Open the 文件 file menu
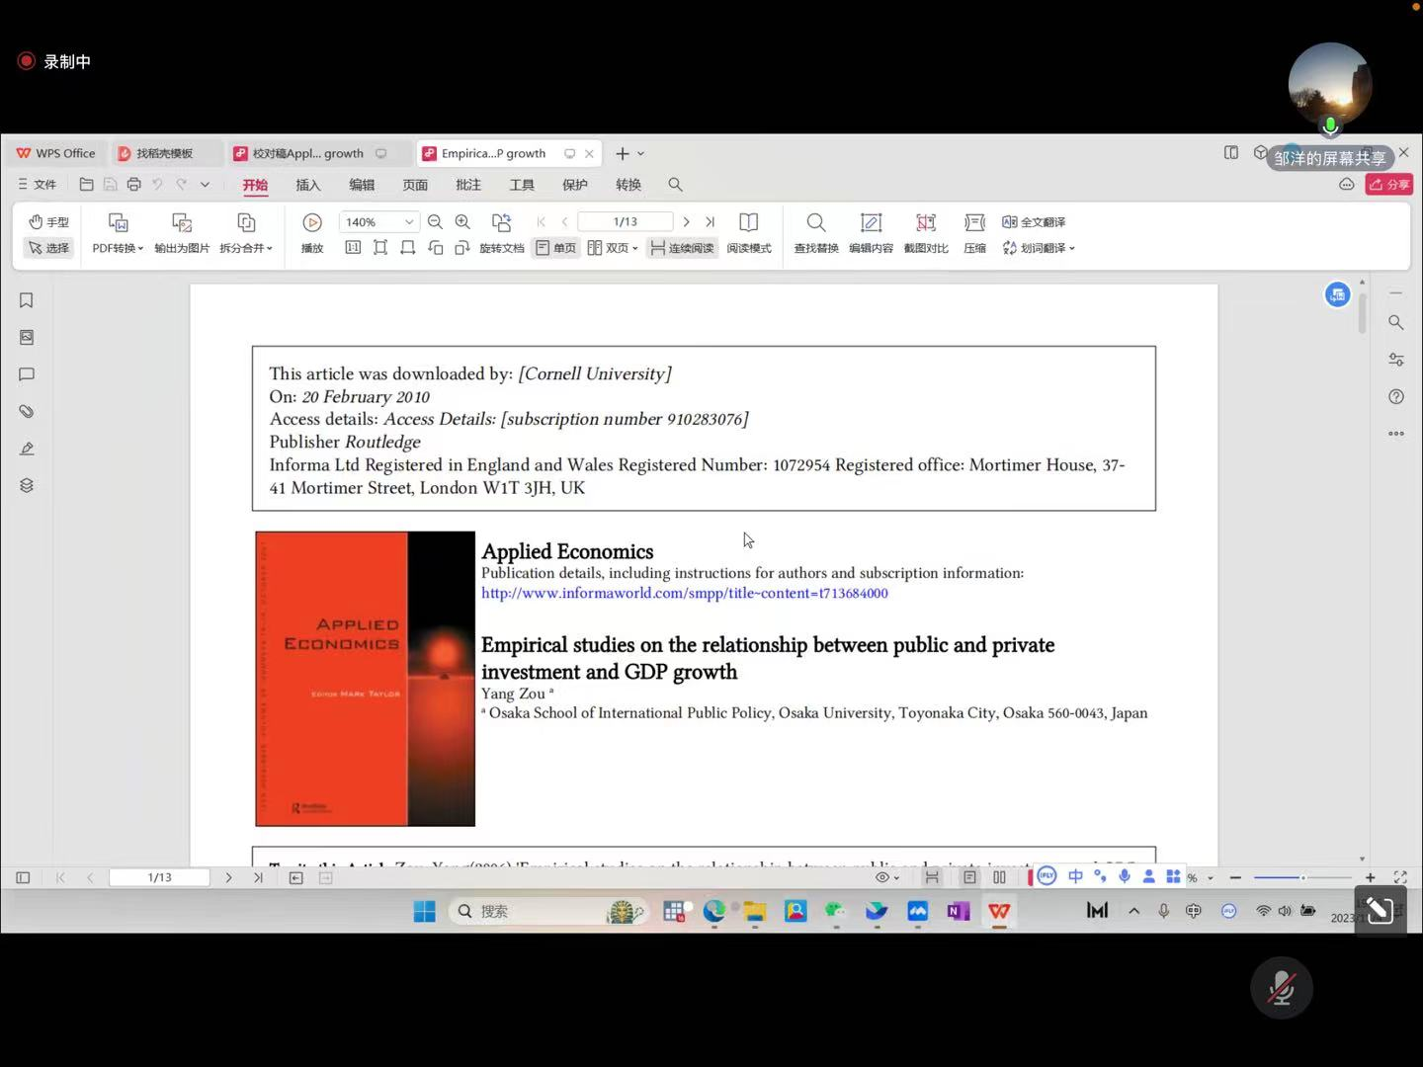Viewport: 1423px width, 1067px height. tap(37, 185)
